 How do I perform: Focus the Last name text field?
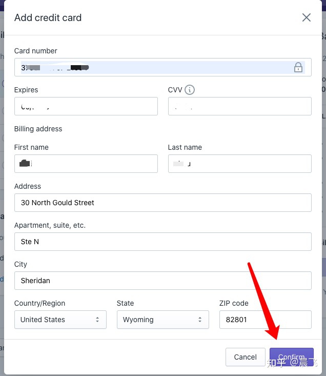pos(240,164)
